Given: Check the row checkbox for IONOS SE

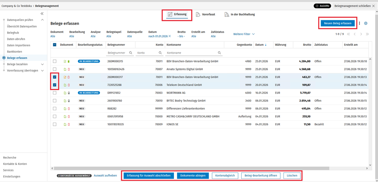Looking at the screenshot, I should pos(55,124).
